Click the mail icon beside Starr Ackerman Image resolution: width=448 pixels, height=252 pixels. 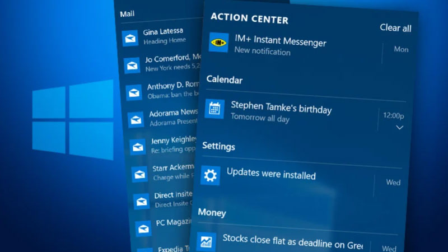[139, 174]
